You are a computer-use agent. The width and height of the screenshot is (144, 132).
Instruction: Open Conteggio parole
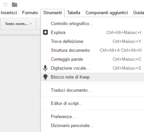pyautogui.click(x=92, y=59)
